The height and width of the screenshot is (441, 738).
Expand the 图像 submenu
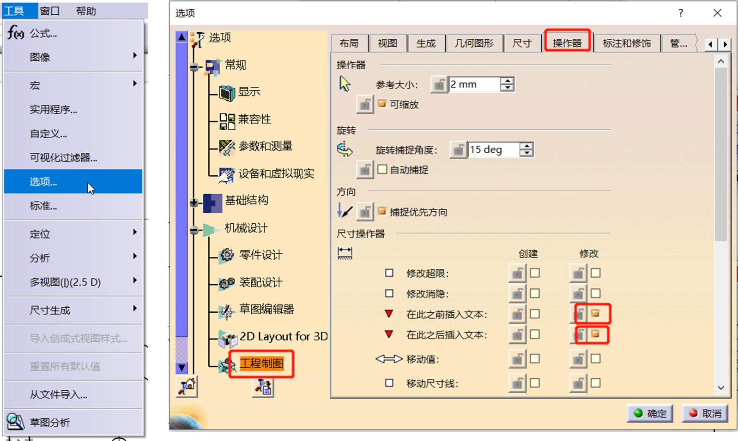(73, 57)
